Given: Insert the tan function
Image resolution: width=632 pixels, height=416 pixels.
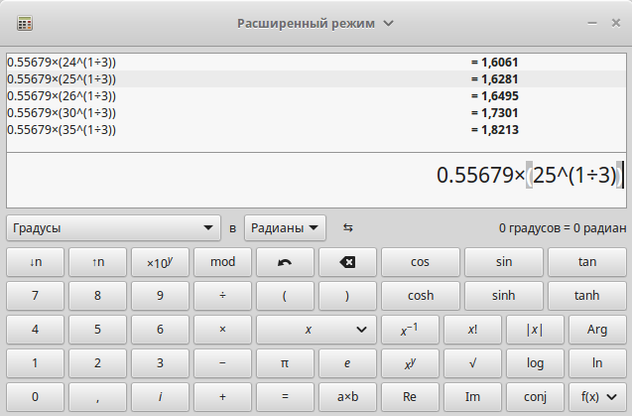Looking at the screenshot, I should point(587,262).
